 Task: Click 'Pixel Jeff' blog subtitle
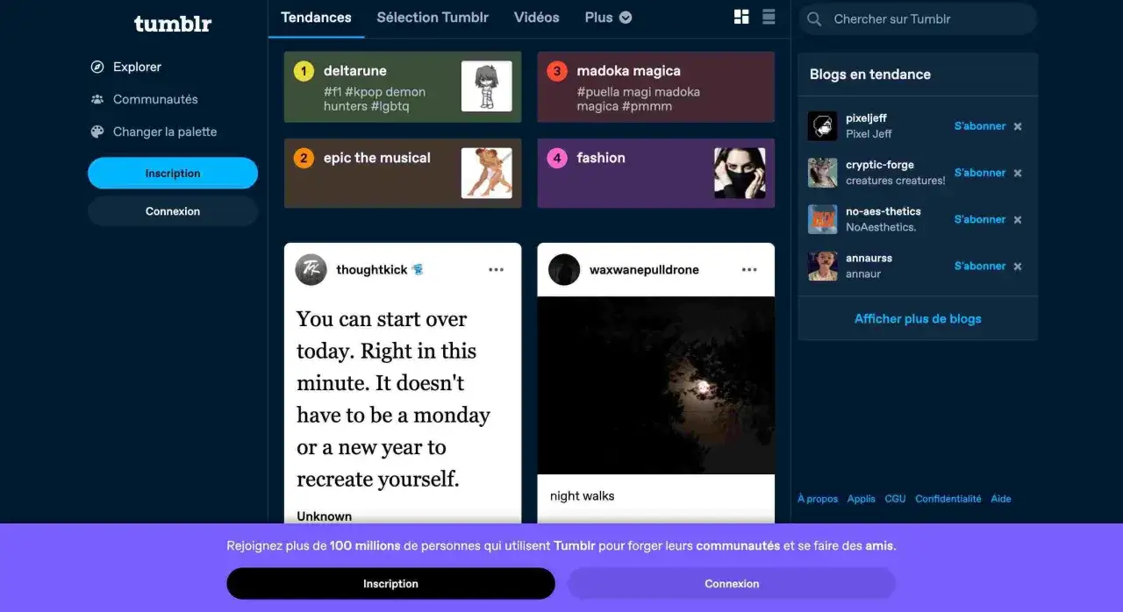(x=869, y=134)
